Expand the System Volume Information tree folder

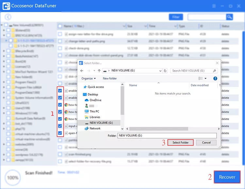(4, 98)
